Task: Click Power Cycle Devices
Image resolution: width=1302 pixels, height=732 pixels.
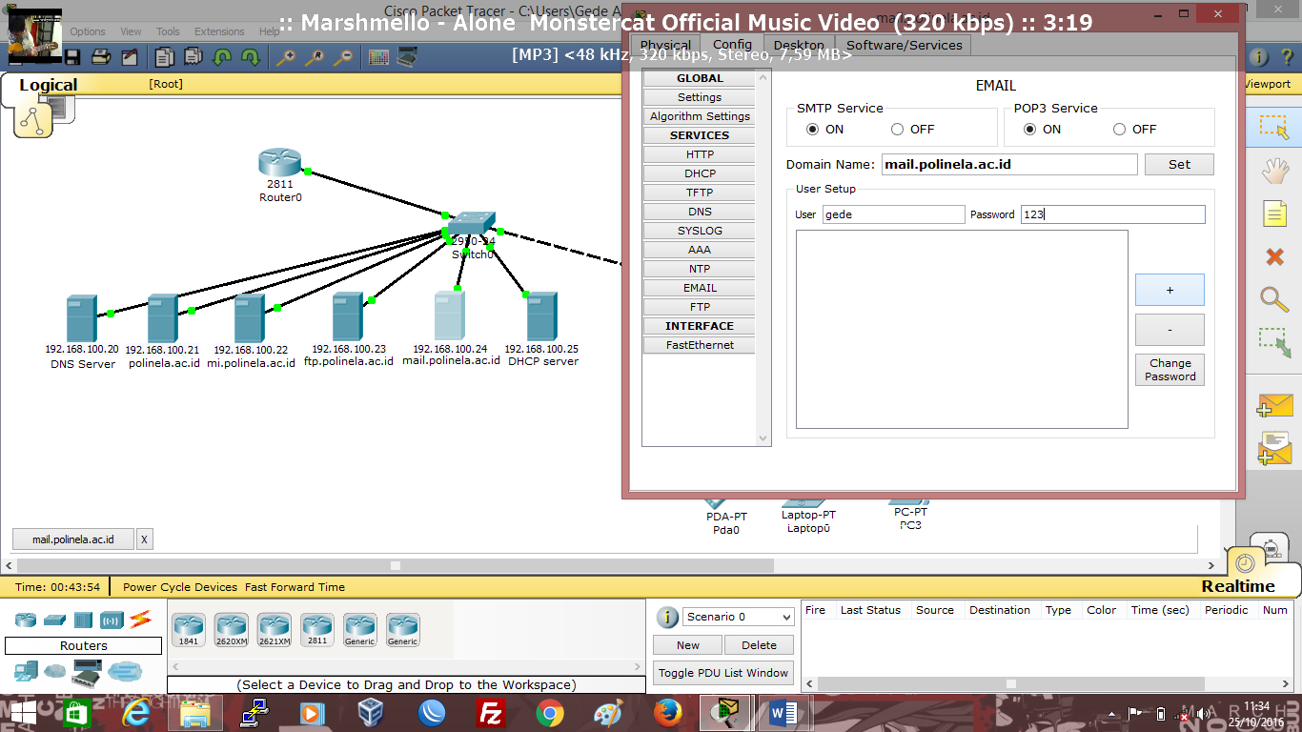Action: [180, 587]
